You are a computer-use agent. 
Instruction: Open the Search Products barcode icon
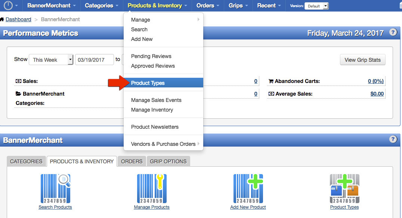(x=55, y=188)
